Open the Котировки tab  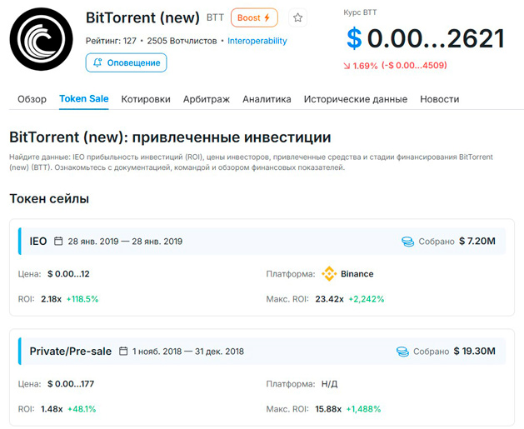pos(146,99)
